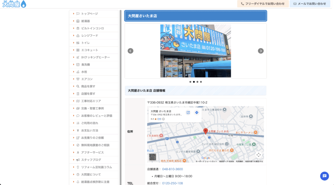Click the EcoCute icon beside エコキュート
Image resolution: width=334 pixels, height=185 pixels.
(78, 50)
